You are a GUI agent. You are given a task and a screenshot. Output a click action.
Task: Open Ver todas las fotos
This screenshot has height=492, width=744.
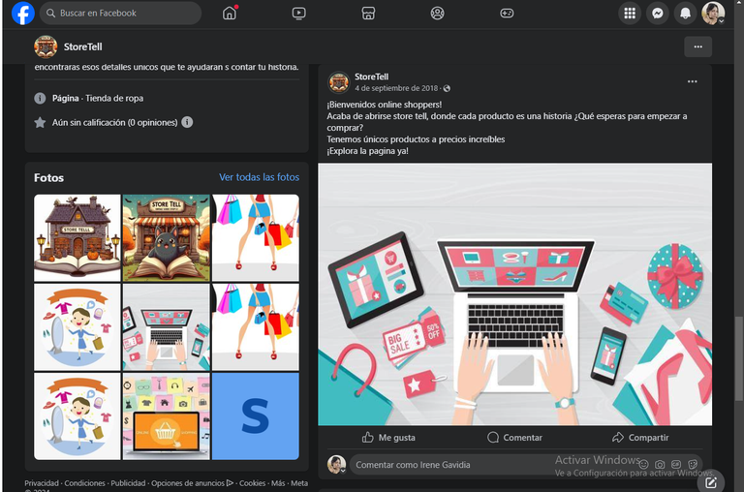[259, 177]
